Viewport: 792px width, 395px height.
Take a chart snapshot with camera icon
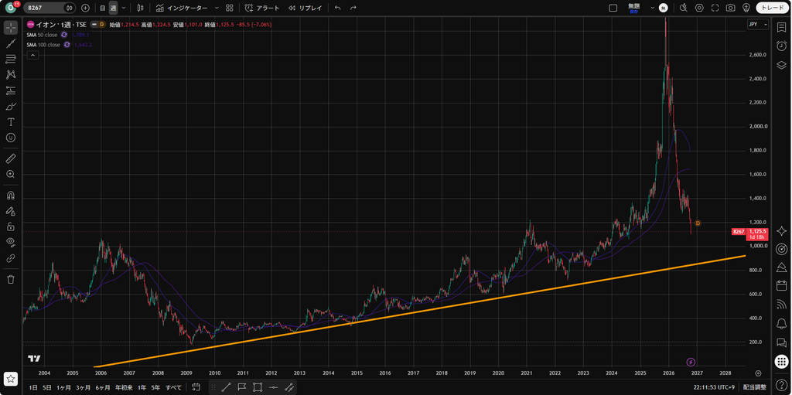coord(730,8)
